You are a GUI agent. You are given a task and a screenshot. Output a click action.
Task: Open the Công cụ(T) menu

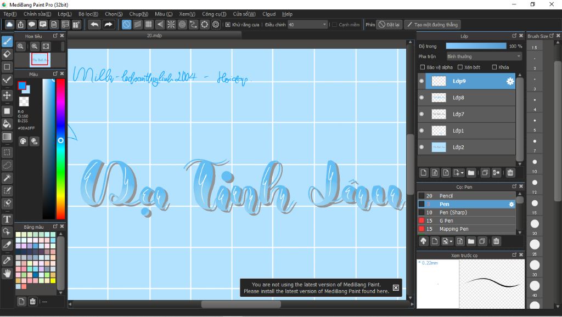point(214,14)
